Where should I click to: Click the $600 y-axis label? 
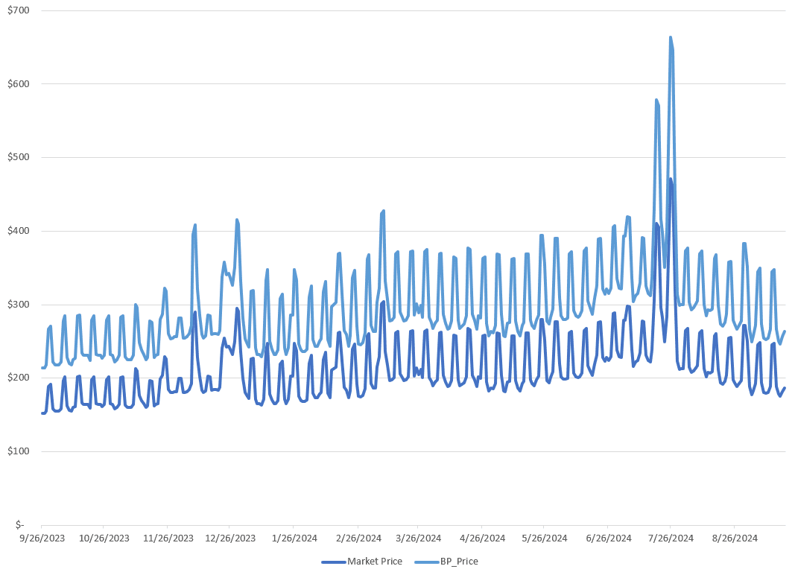pyautogui.click(x=19, y=83)
